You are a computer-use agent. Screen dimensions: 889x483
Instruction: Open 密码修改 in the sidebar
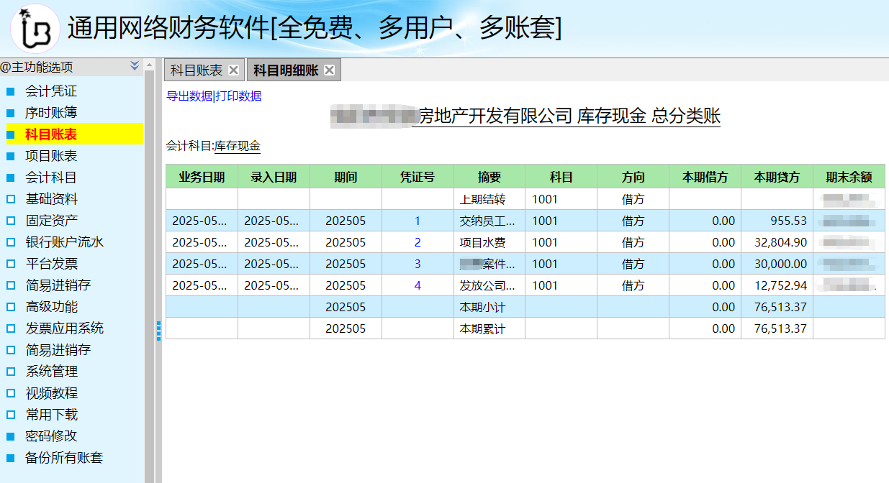tap(51, 436)
